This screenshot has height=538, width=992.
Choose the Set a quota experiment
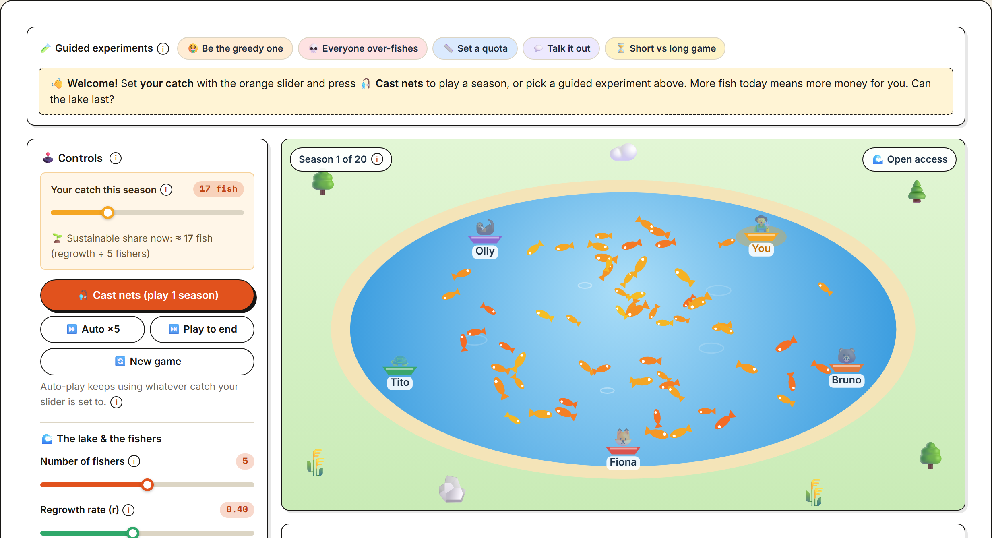point(475,48)
